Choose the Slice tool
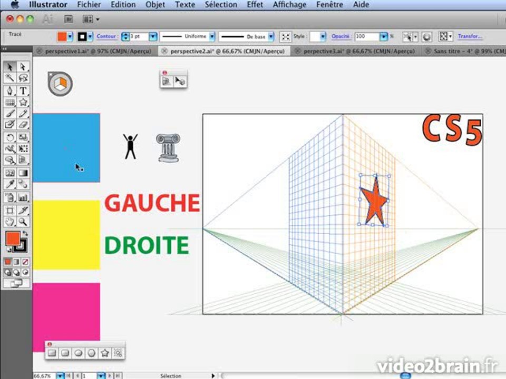This screenshot has height=379, width=506. (23, 211)
